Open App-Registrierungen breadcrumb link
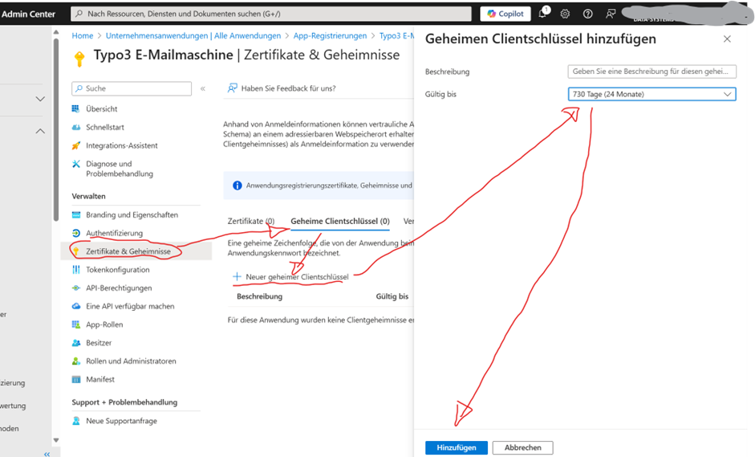Screen dimensions: 755x457 coord(330,35)
